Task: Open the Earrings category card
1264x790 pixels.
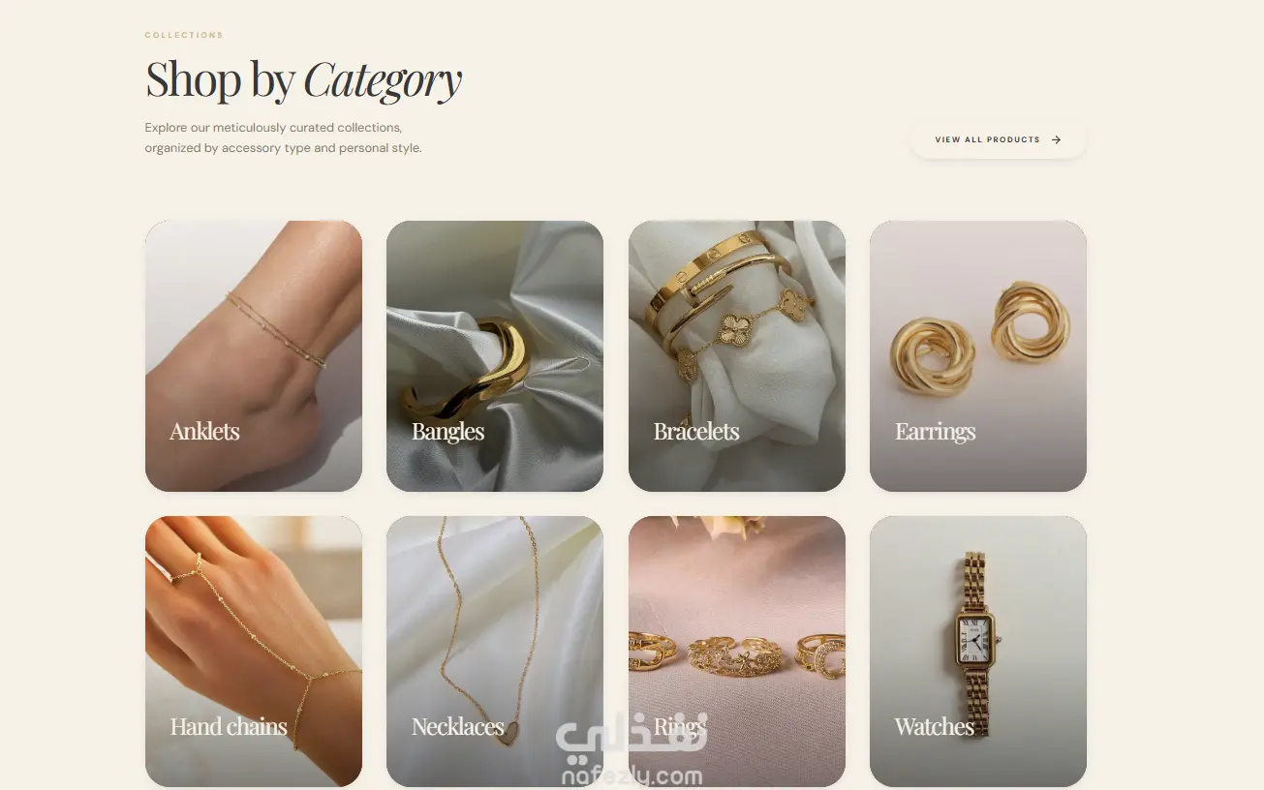Action: click(x=978, y=356)
